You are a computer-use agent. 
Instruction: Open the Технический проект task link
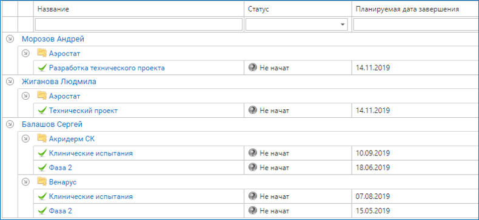click(x=84, y=111)
